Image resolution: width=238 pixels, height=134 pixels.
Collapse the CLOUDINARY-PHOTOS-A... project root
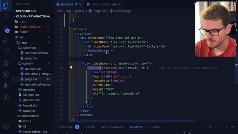pos(32,16)
